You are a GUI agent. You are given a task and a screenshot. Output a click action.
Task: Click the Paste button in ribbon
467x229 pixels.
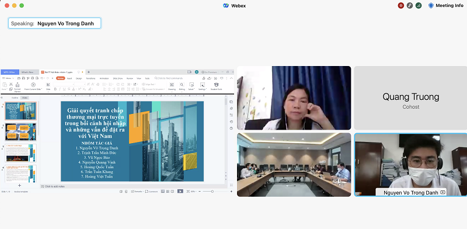coord(5,87)
